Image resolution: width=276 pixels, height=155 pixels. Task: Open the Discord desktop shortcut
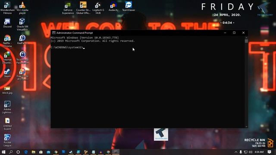tap(7, 23)
